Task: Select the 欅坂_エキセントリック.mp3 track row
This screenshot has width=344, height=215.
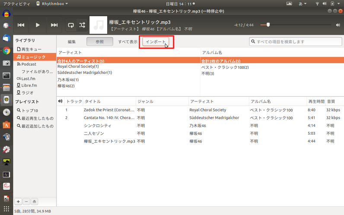Action: point(200,141)
